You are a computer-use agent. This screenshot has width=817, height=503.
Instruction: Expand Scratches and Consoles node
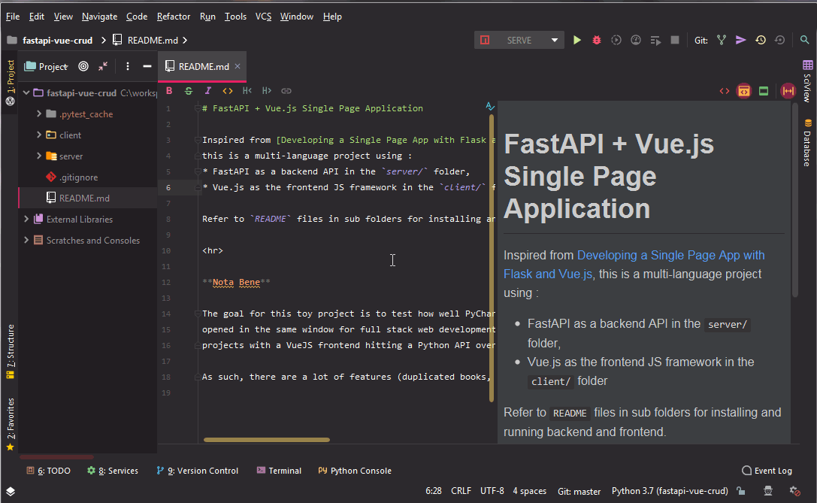coord(26,240)
